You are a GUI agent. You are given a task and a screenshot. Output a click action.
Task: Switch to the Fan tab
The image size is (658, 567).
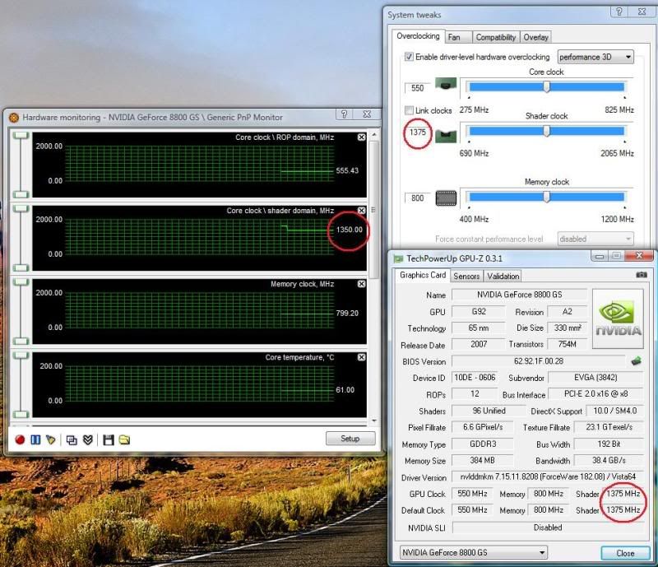(x=454, y=37)
